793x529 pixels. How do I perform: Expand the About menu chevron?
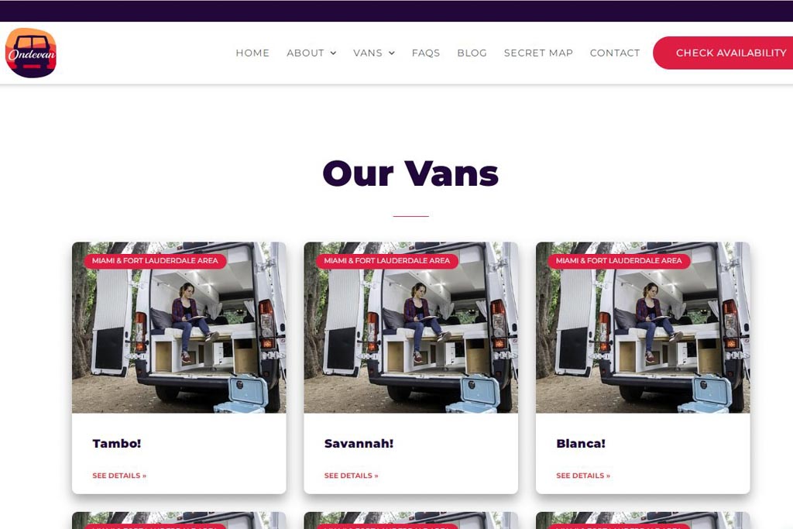[333, 53]
